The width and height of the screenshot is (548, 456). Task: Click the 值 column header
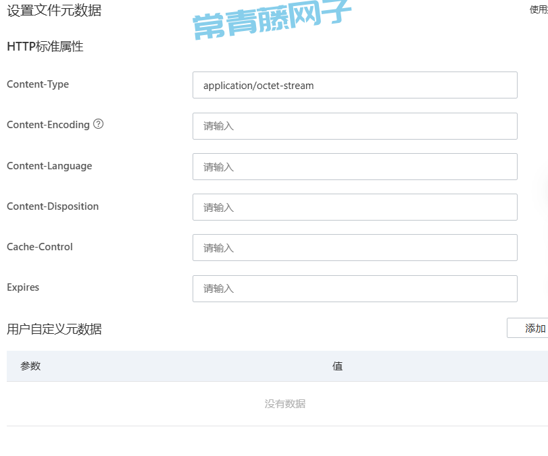pyautogui.click(x=337, y=366)
